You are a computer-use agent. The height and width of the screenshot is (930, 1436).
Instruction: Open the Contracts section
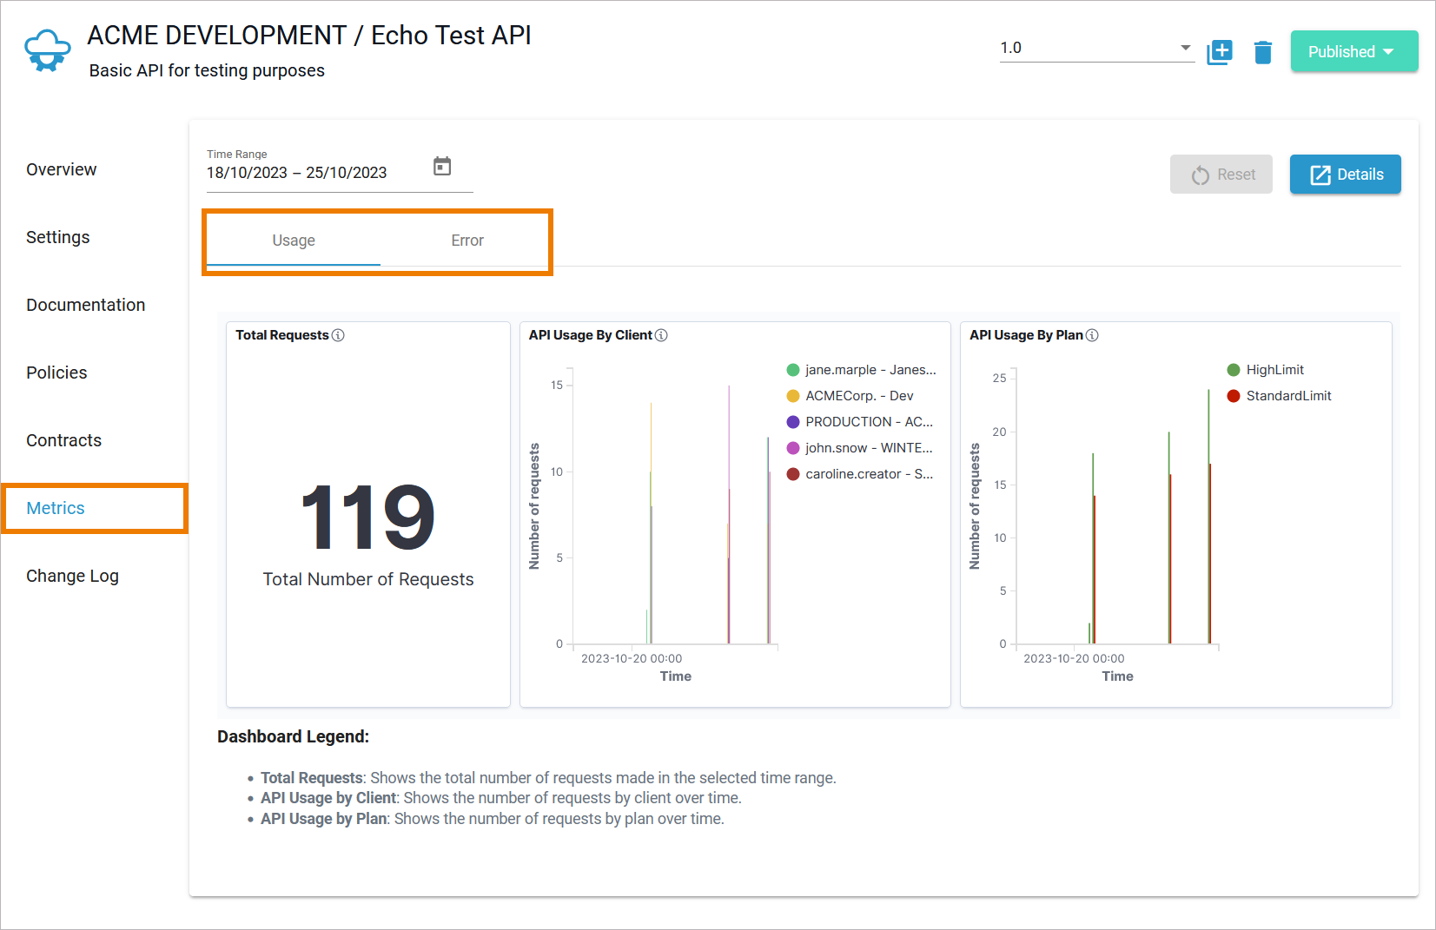point(63,440)
